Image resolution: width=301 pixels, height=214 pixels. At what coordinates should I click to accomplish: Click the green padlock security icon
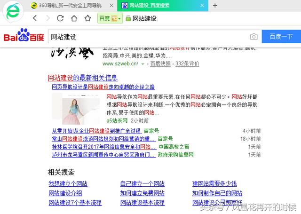pyautogui.click(x=128, y=18)
